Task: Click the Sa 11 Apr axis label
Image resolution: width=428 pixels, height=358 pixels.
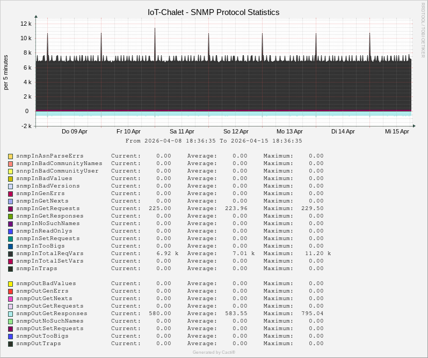Action: [182, 131]
